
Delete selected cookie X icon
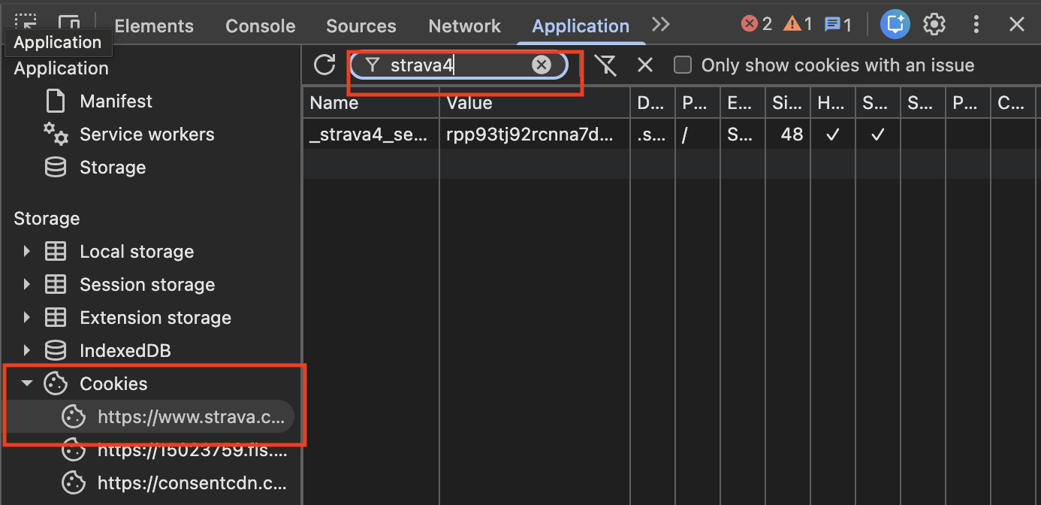[x=645, y=65]
